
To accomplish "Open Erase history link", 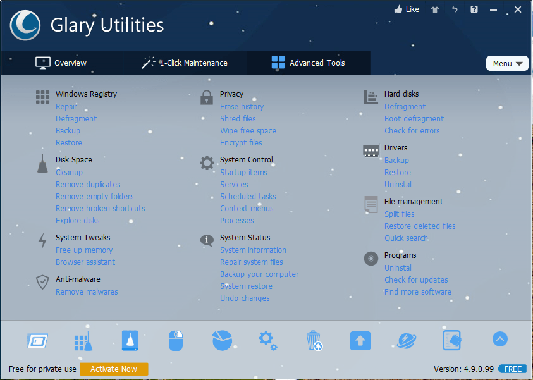I will click(x=242, y=107).
